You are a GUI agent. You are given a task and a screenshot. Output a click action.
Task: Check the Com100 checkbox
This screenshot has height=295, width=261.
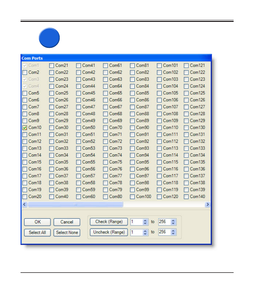(133, 197)
